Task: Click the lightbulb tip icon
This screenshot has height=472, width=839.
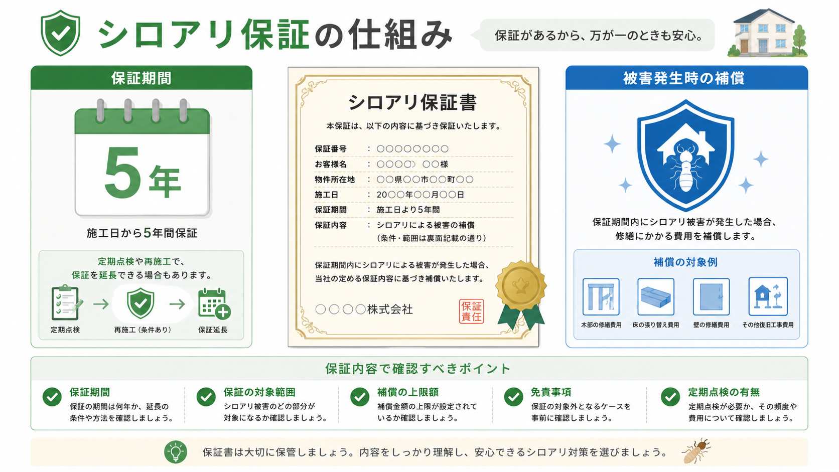Action: point(176,452)
